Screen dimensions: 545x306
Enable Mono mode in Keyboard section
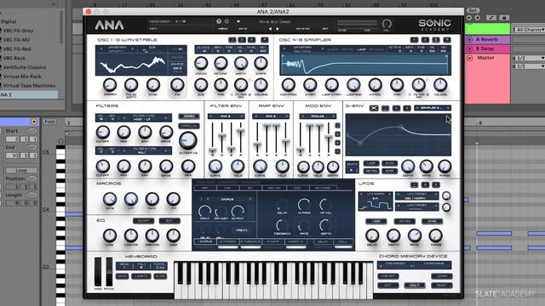click(x=122, y=276)
